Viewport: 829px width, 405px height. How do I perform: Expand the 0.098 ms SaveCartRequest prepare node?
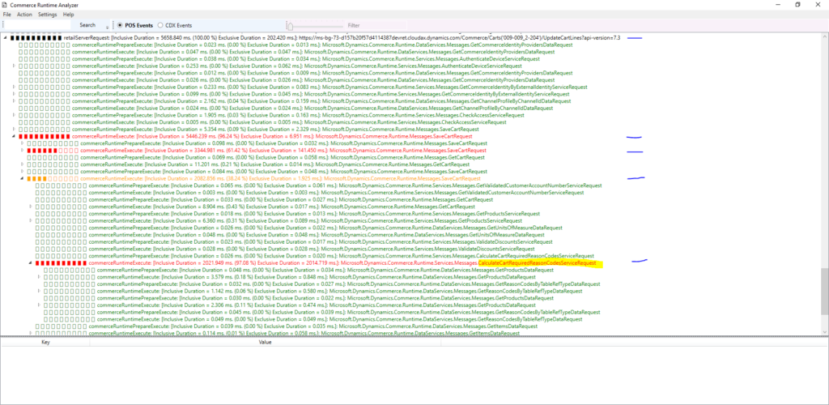pos(23,143)
